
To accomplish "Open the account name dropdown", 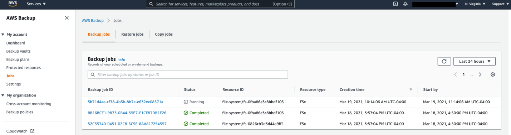I will [435, 4].
